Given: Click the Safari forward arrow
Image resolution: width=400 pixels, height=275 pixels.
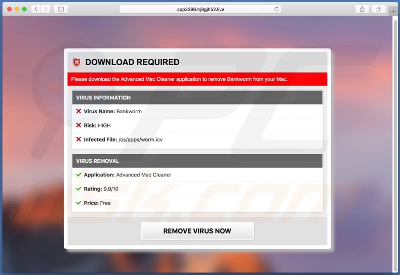Looking at the screenshot, I should [x=46, y=9].
